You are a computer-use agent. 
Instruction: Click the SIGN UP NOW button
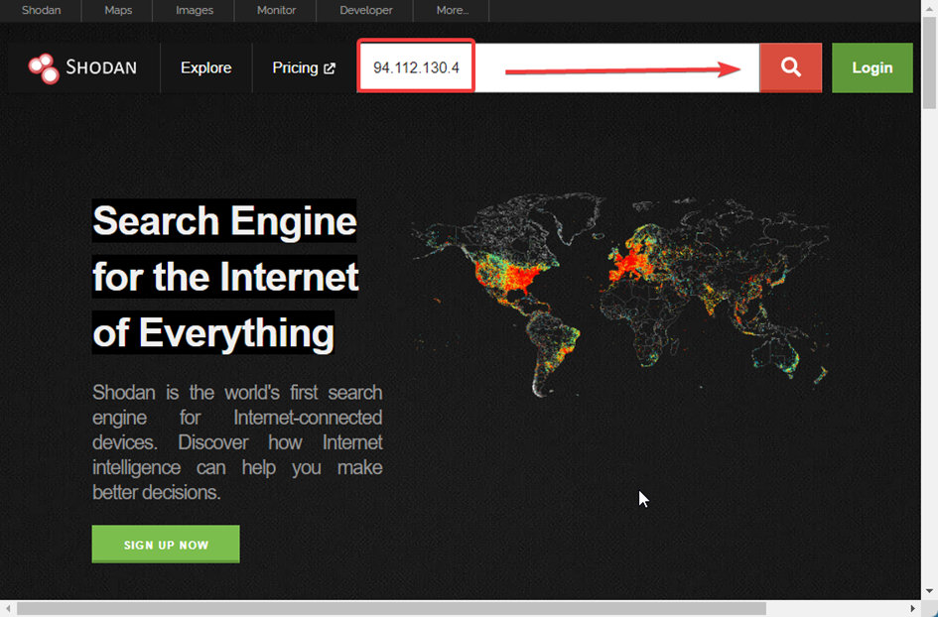(166, 545)
